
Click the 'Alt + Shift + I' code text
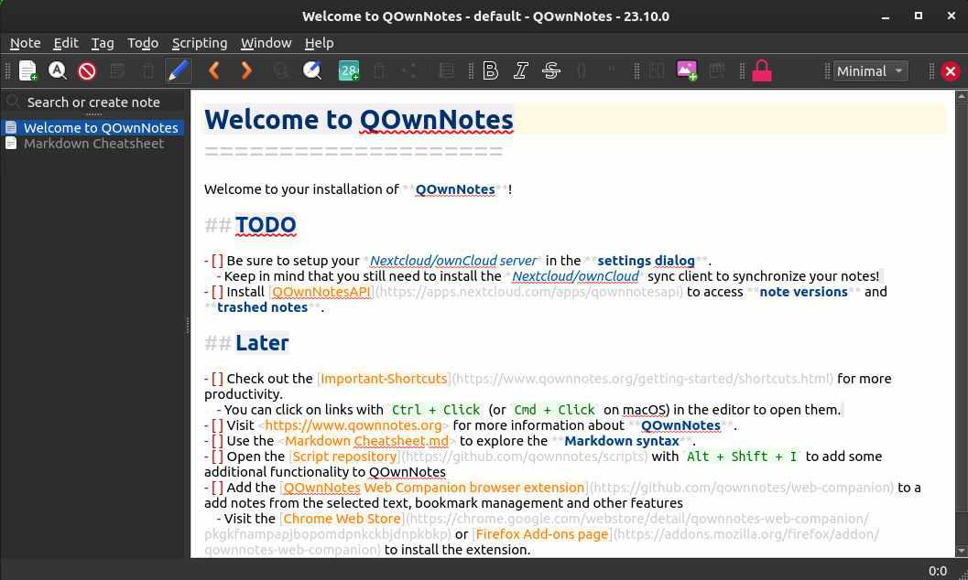click(x=742, y=456)
